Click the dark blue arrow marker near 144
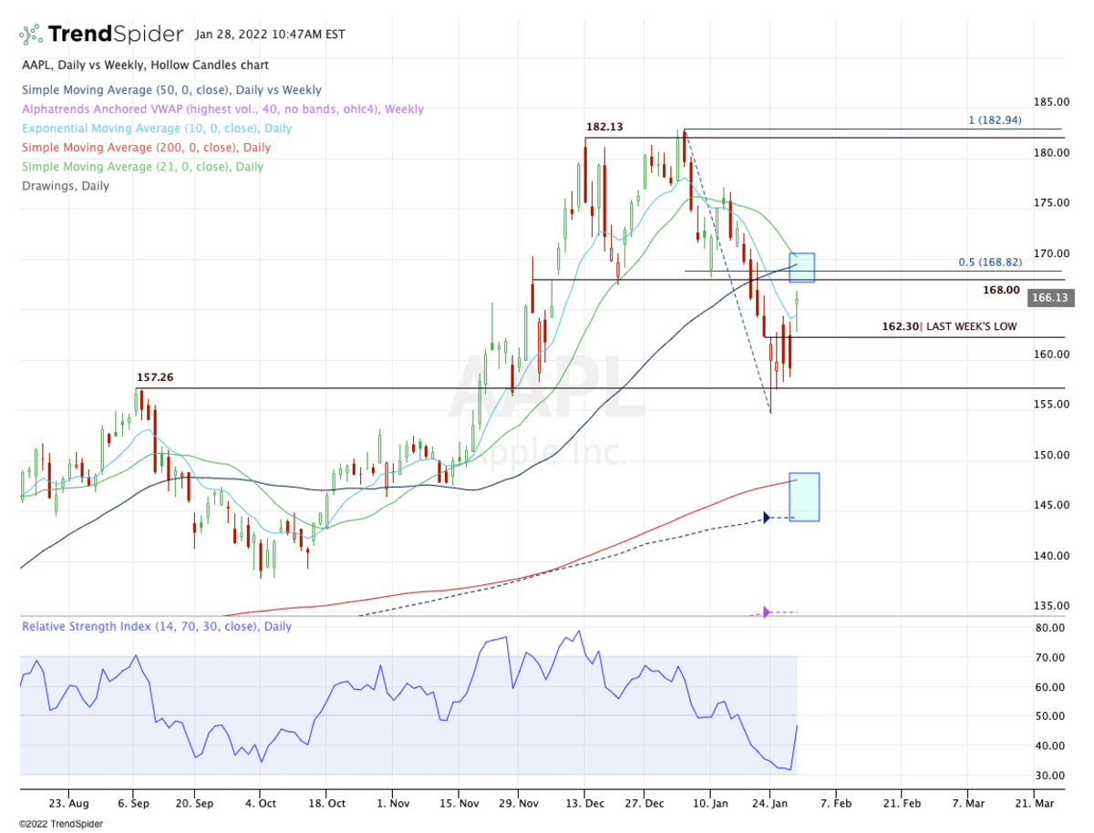Screen dimensions: 1094x833 [766, 518]
